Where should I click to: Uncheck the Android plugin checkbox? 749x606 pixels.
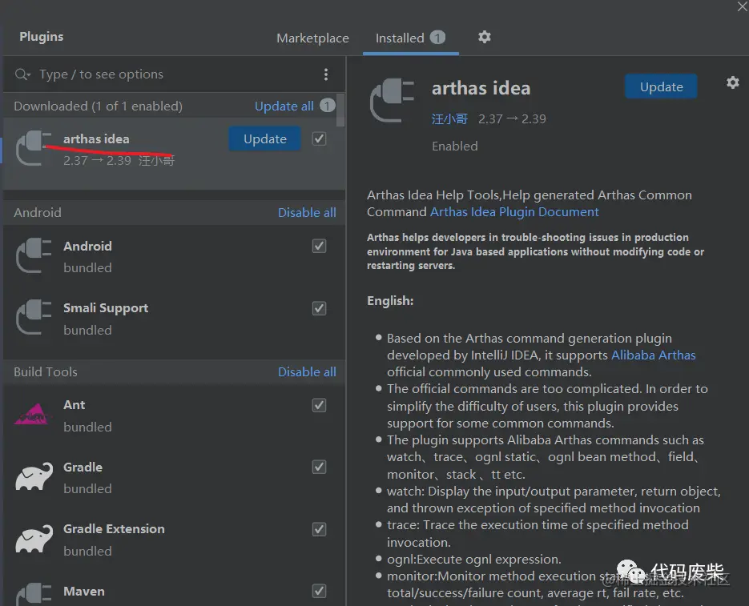(x=320, y=246)
